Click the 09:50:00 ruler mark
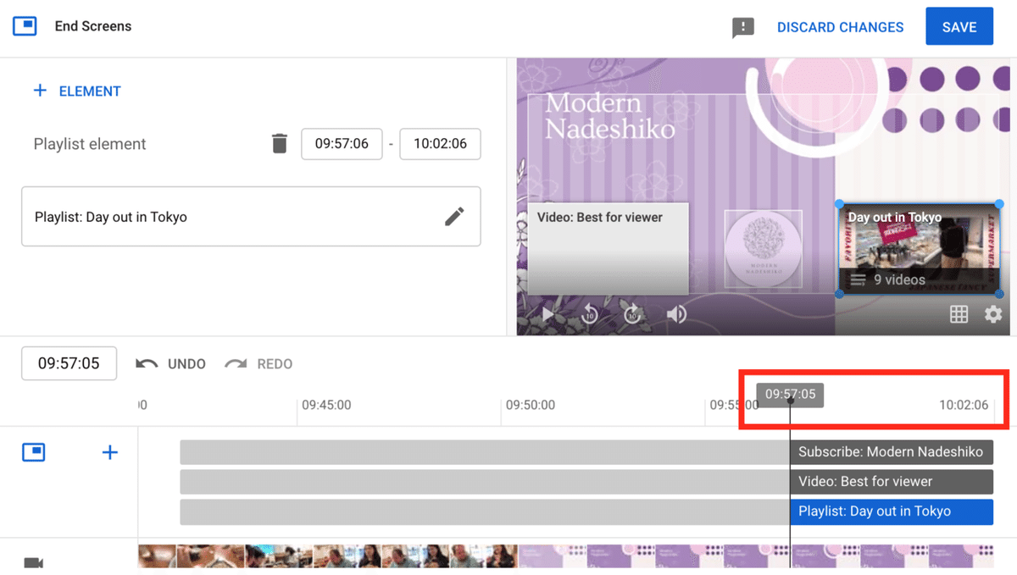 (531, 405)
